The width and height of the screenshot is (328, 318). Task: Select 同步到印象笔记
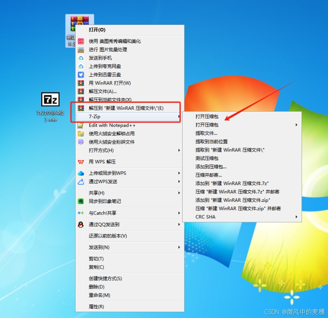[x=130, y=201]
